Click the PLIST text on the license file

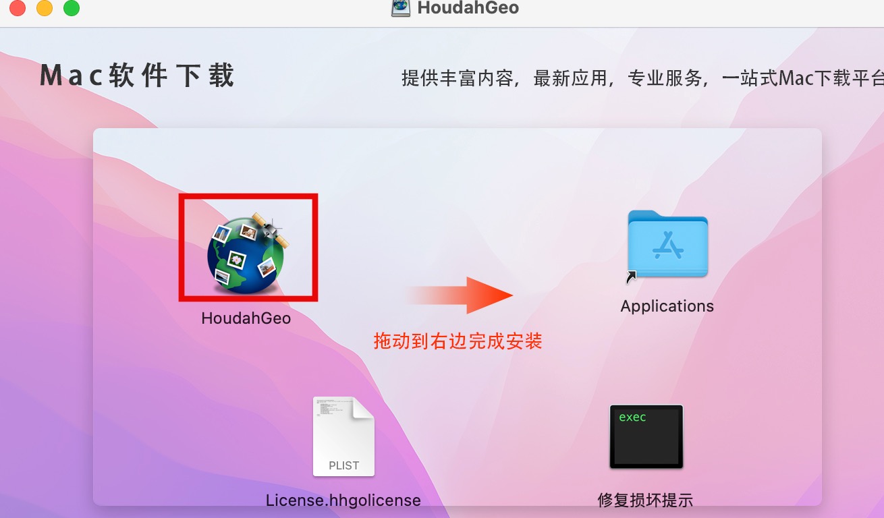pos(343,465)
